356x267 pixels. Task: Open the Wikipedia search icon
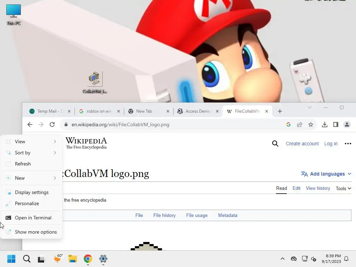pyautogui.click(x=275, y=144)
